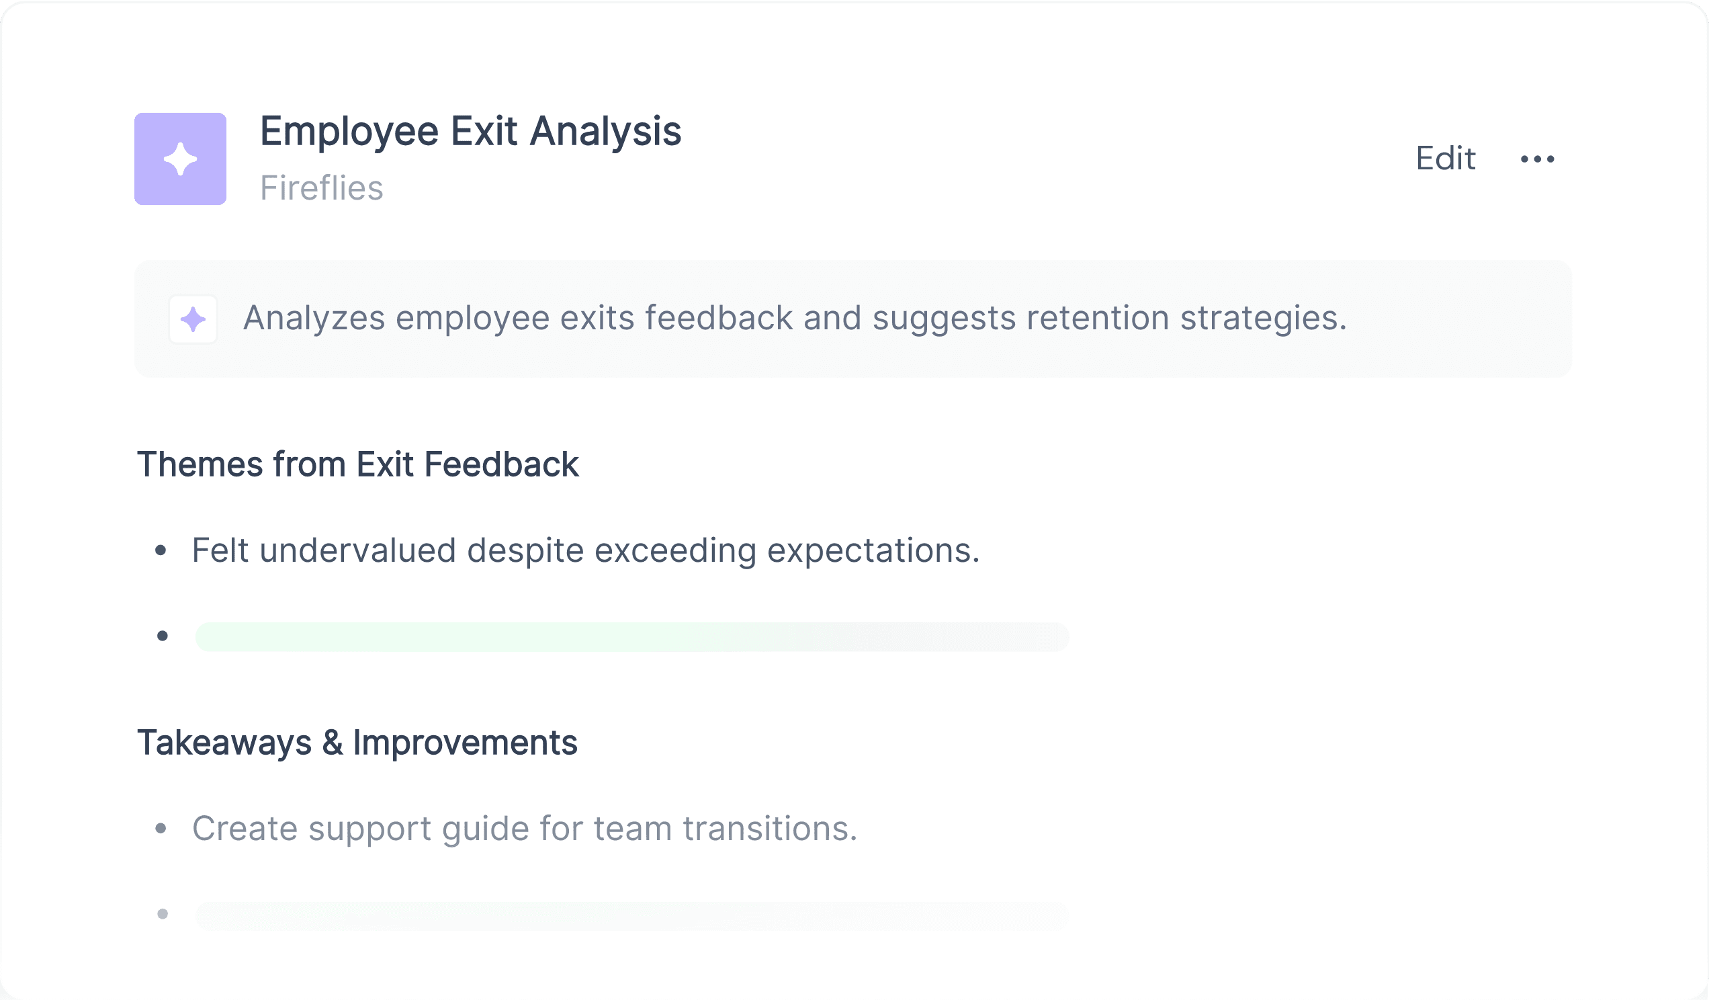Click the Edit button
The width and height of the screenshot is (1709, 1000).
coord(1445,159)
